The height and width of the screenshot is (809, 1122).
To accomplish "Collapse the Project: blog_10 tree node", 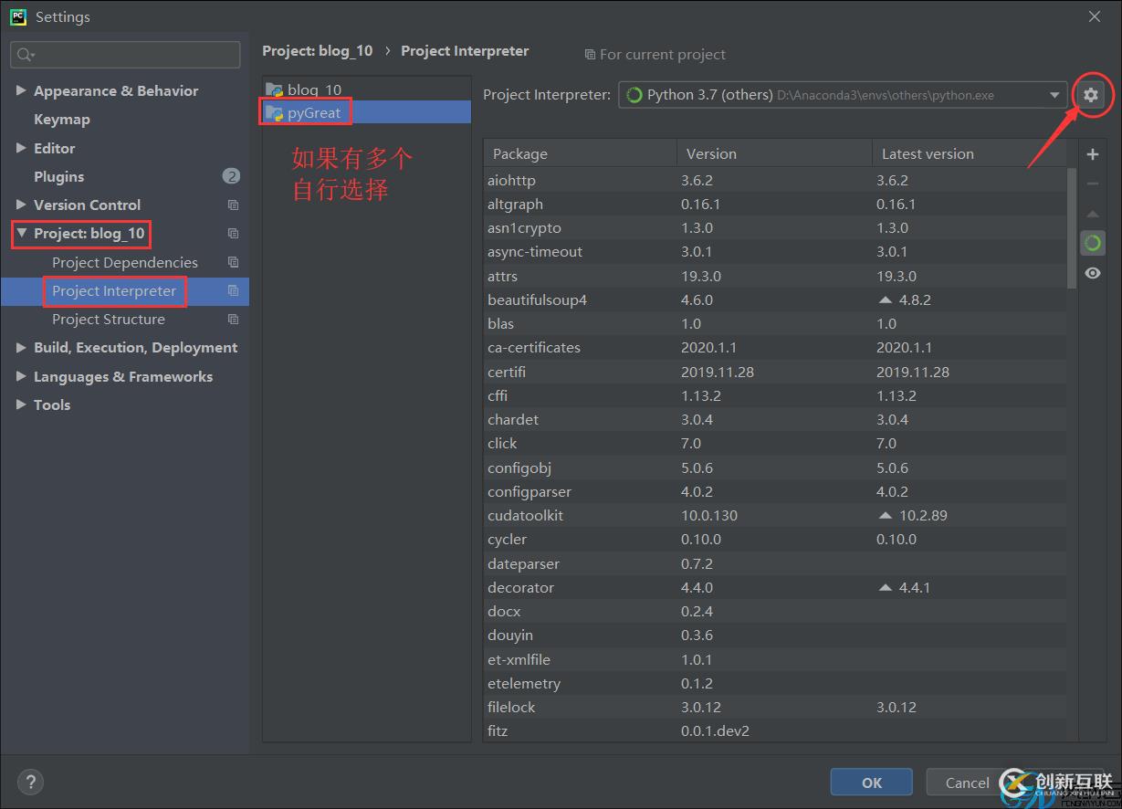I will click(22, 234).
